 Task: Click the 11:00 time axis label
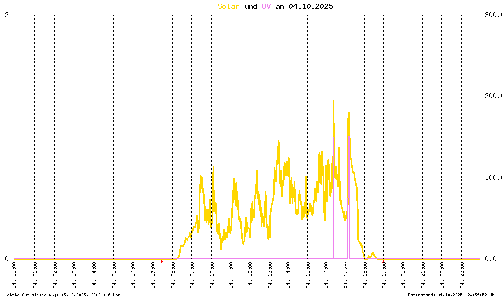(231, 275)
